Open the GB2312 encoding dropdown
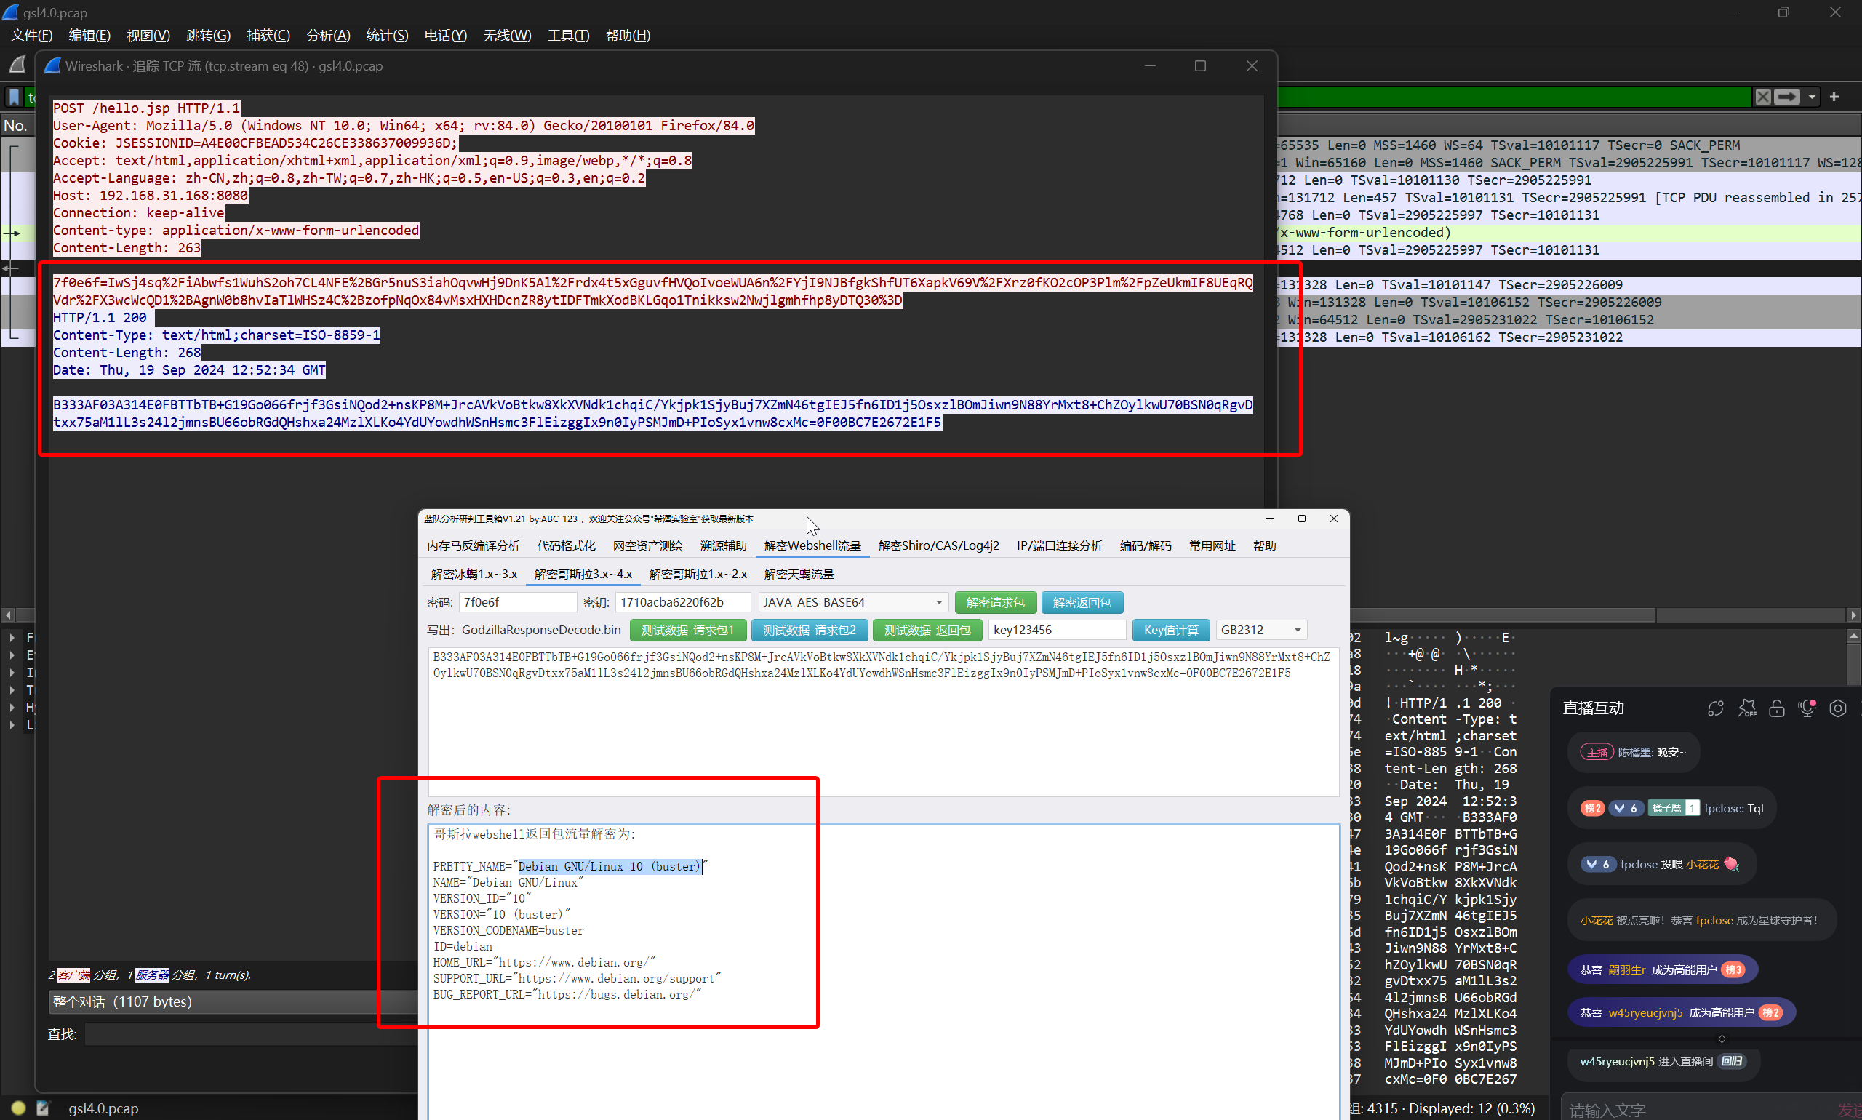 [1261, 631]
